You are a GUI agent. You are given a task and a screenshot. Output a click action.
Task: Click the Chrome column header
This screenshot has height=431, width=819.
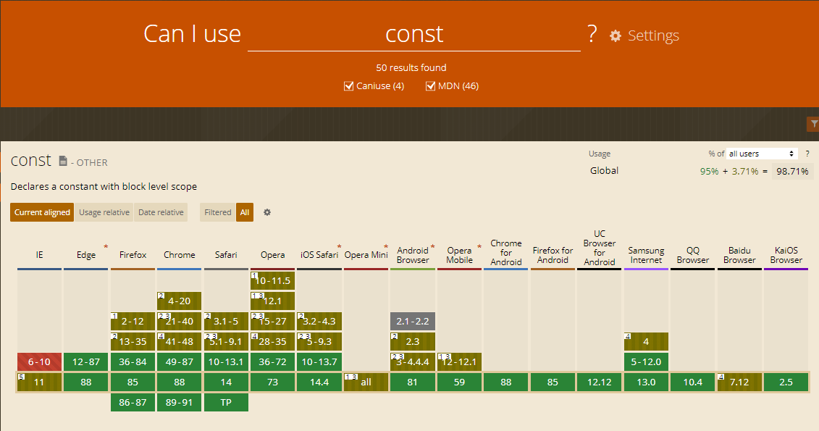tap(179, 255)
